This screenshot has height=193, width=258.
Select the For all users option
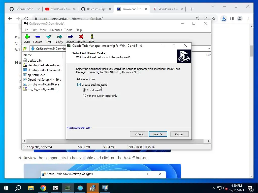click(84, 90)
